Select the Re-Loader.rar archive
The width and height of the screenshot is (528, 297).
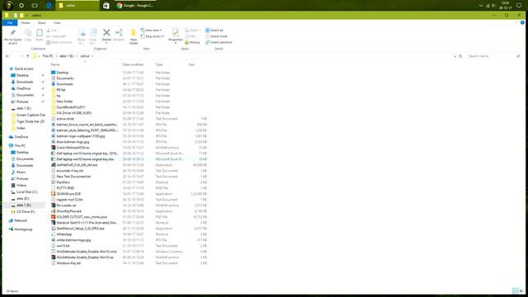[66, 205]
